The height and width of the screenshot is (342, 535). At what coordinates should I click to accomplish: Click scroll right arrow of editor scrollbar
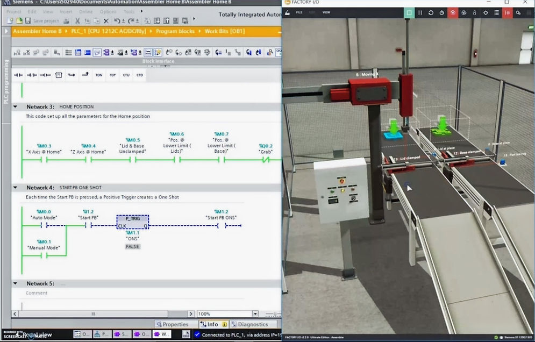191,313
